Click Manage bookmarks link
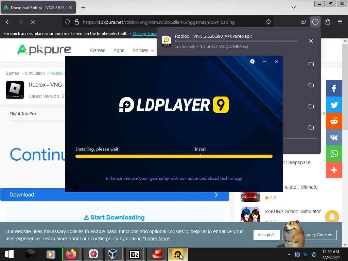This screenshot has height=261, width=348. tap(145, 34)
